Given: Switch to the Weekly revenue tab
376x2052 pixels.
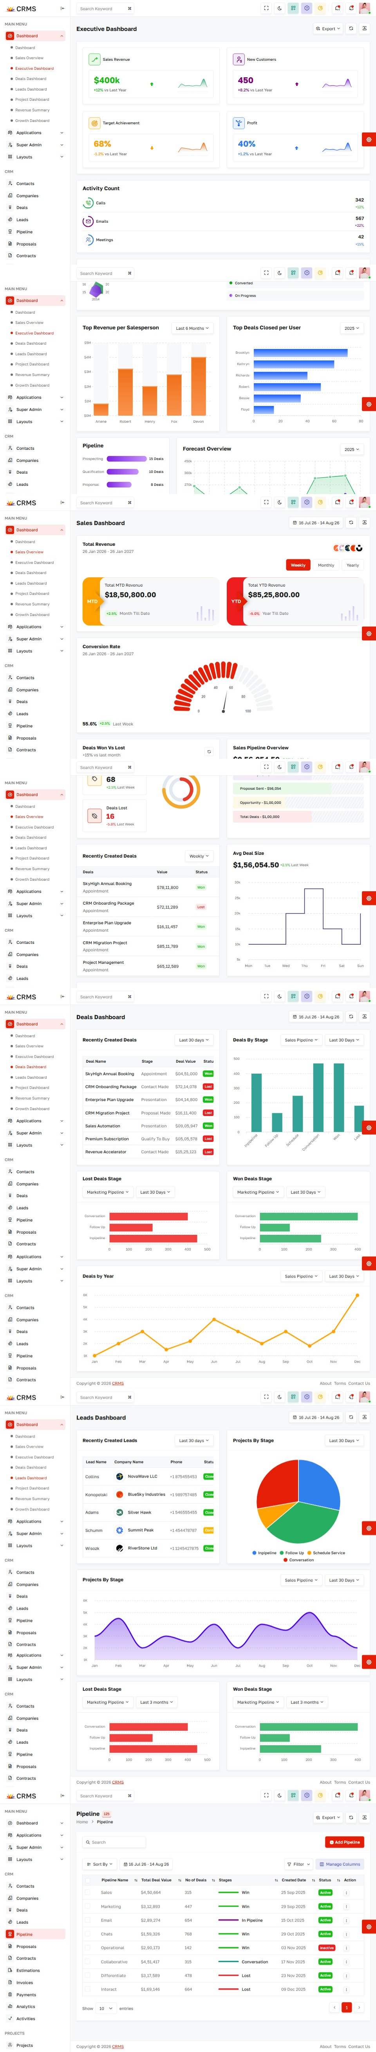Looking at the screenshot, I should (x=298, y=565).
